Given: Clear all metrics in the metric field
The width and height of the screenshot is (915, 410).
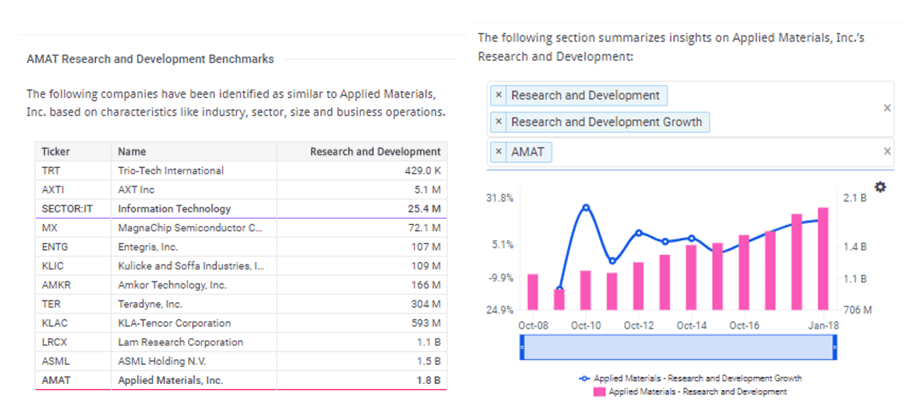Looking at the screenshot, I should (x=887, y=108).
